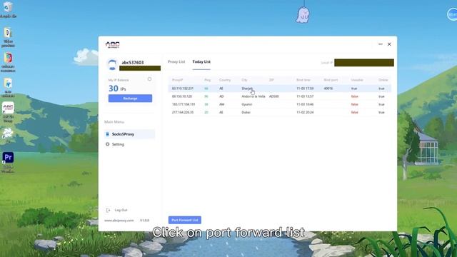The image size is (457, 257).
Task: Click the Andorra la Vella city cell
Action: point(253,96)
